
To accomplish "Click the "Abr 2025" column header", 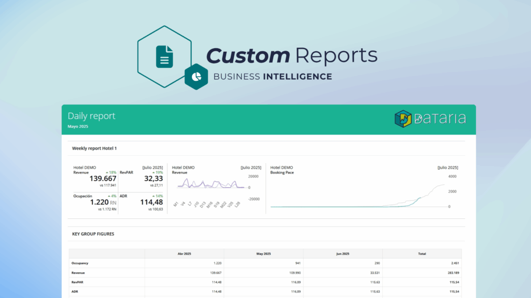I will click(184, 254).
